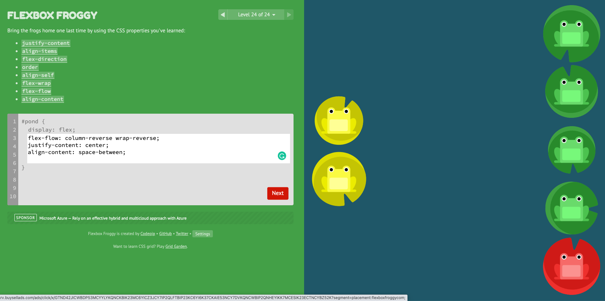Click the green frog just above red frog
Image resolution: width=605 pixels, height=301 pixels.
pos(571,208)
